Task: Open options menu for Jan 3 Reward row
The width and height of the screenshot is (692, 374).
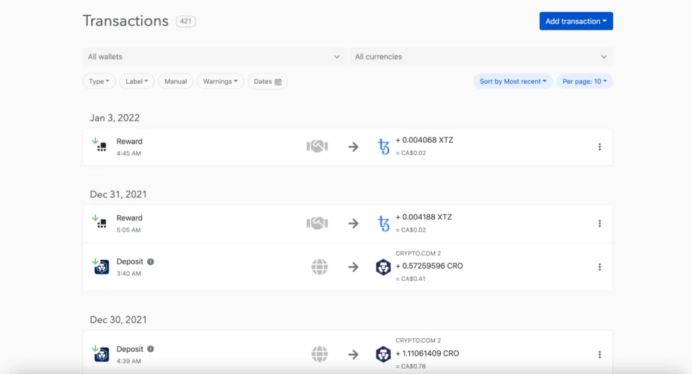Action: (599, 147)
